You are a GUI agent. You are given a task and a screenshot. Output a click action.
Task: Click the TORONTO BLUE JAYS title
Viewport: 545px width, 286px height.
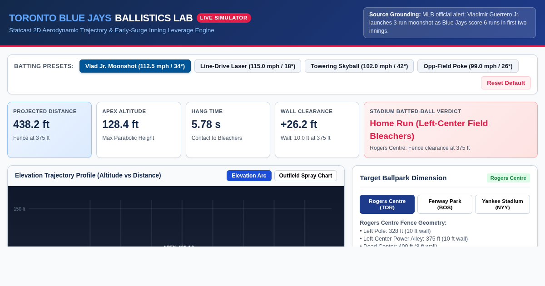pyautogui.click(x=60, y=18)
